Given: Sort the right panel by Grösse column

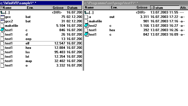Looking at the screenshot, I should pyautogui.click(x=143, y=7).
